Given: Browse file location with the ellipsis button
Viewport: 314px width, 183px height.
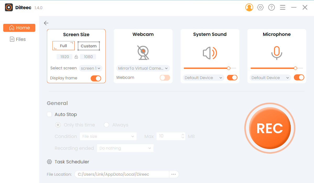Looking at the screenshot, I should click(x=174, y=174).
